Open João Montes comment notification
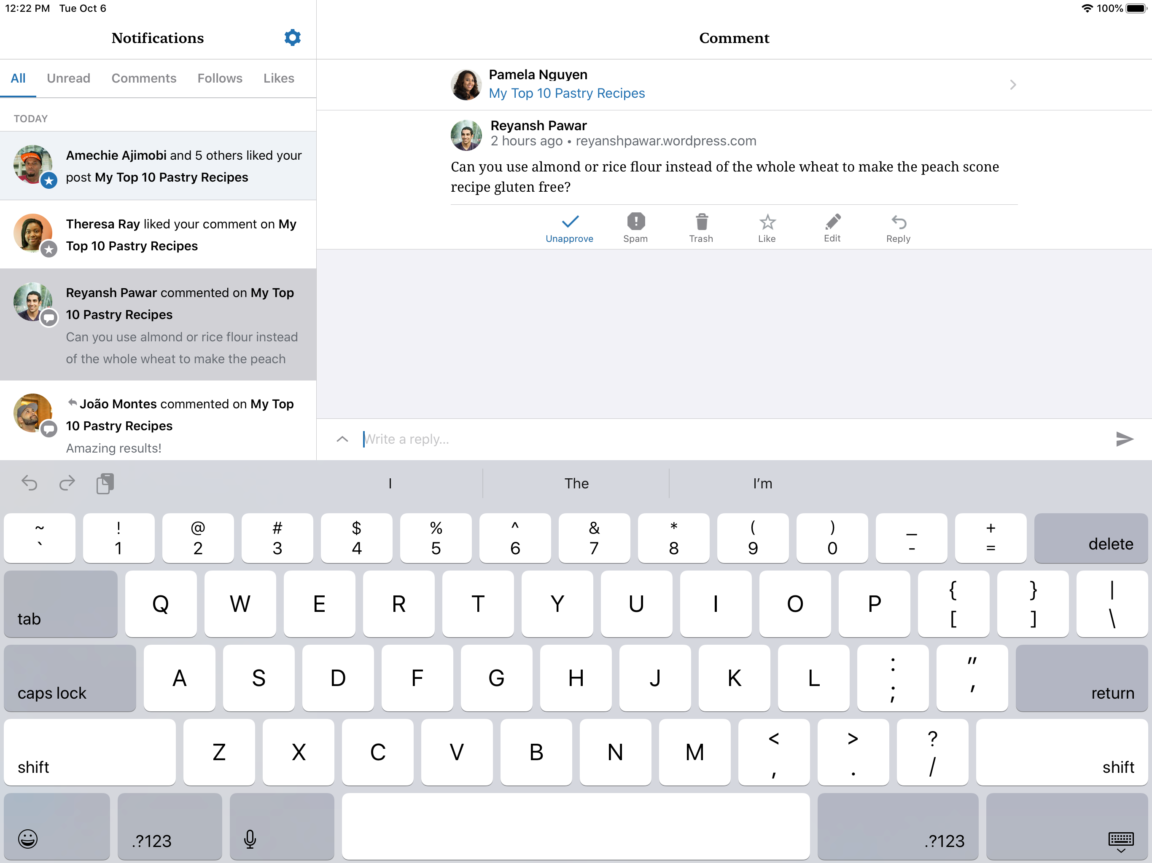The height and width of the screenshot is (863, 1152). pyautogui.click(x=158, y=421)
